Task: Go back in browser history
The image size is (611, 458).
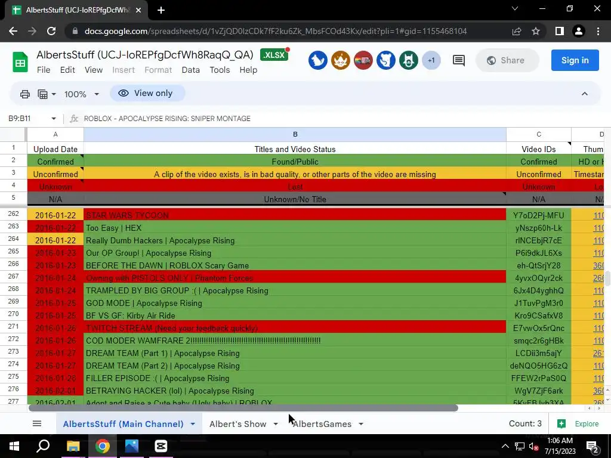Action: (13, 31)
